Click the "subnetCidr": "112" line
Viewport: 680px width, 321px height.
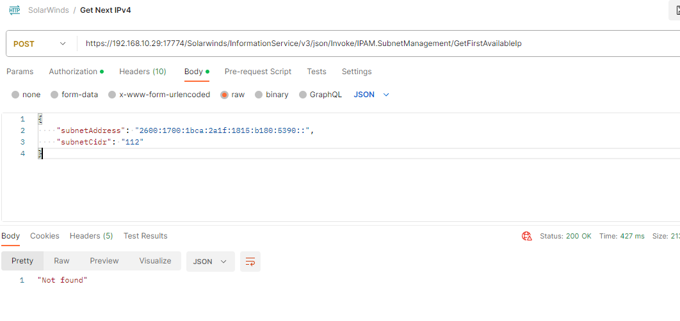[x=100, y=142]
